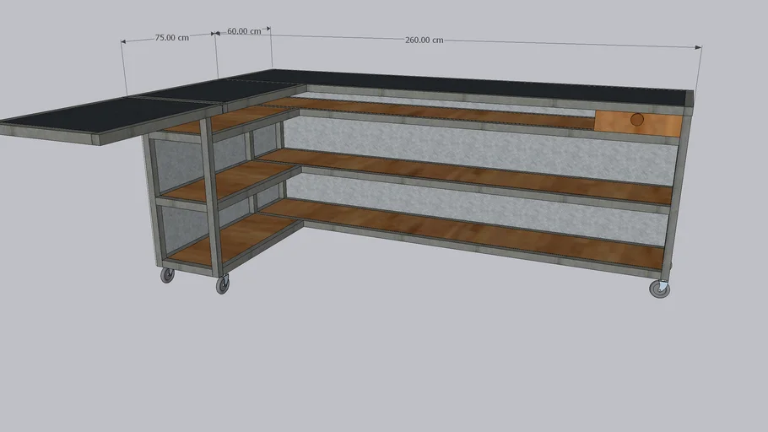
Task: Click the 260.00 cm dimension label
Action: [424, 40]
